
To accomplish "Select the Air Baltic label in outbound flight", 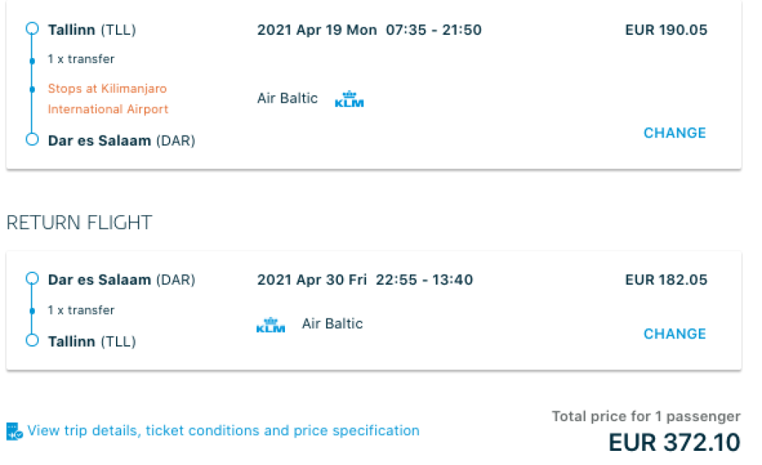I will click(287, 98).
